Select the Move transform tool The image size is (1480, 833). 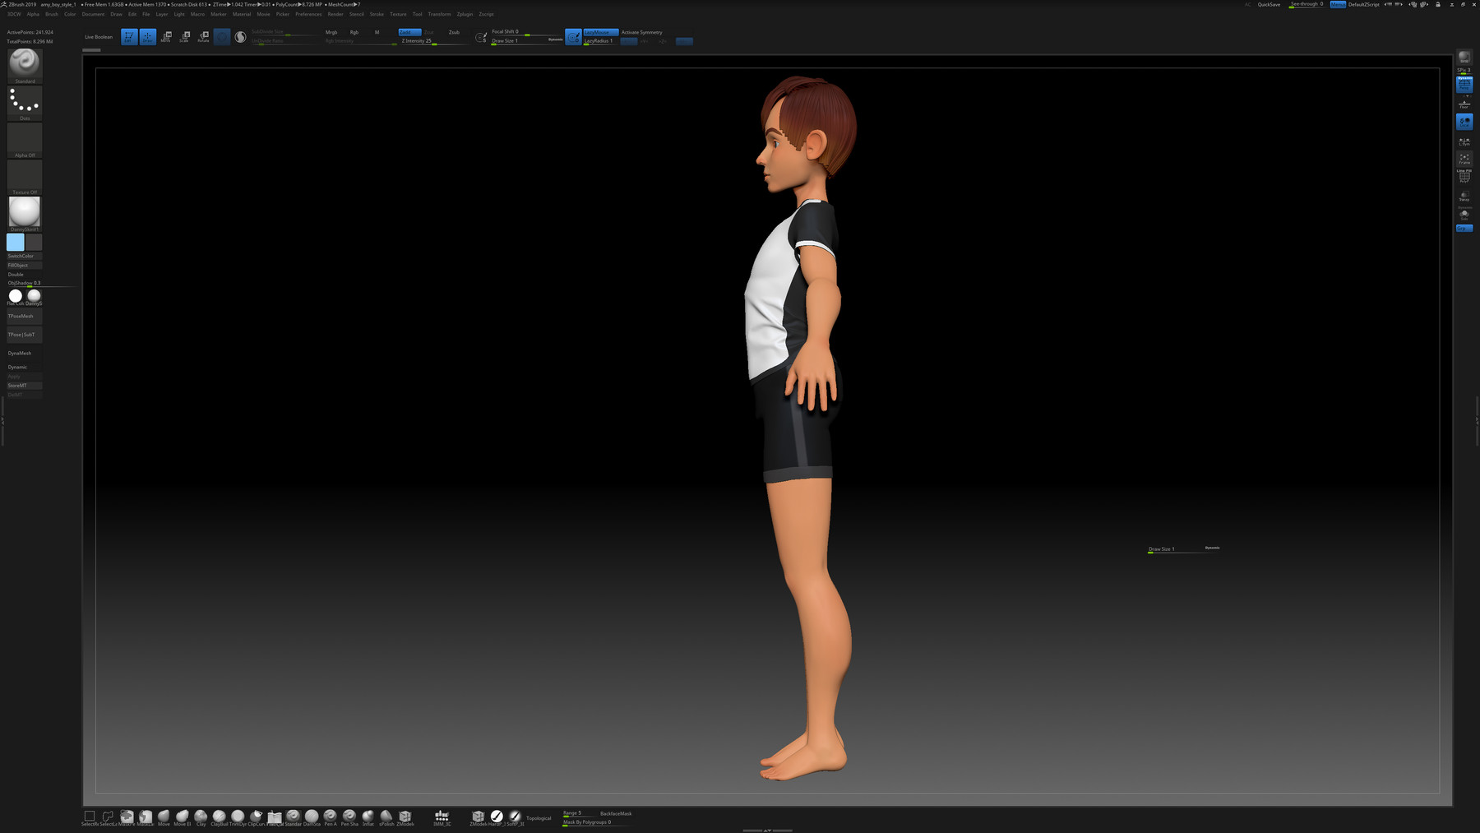click(x=166, y=36)
